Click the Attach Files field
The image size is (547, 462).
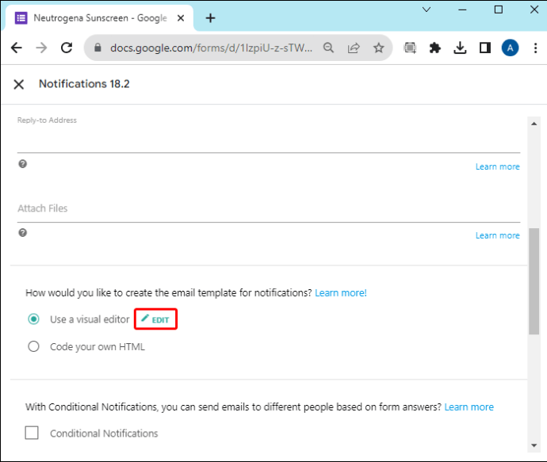click(x=269, y=208)
